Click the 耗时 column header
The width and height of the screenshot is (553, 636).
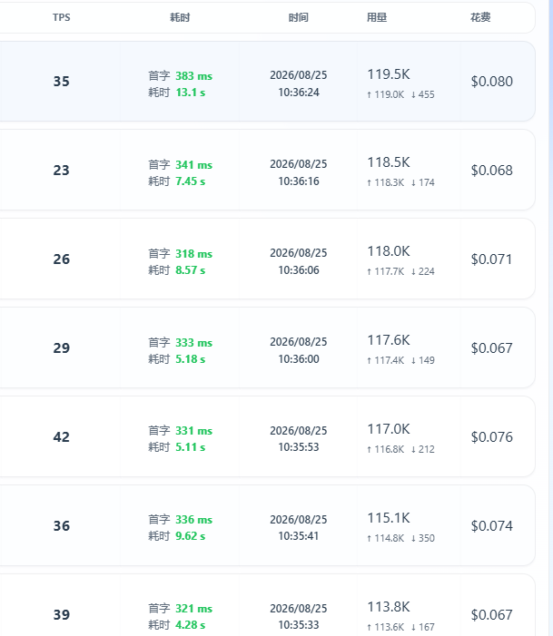click(180, 17)
